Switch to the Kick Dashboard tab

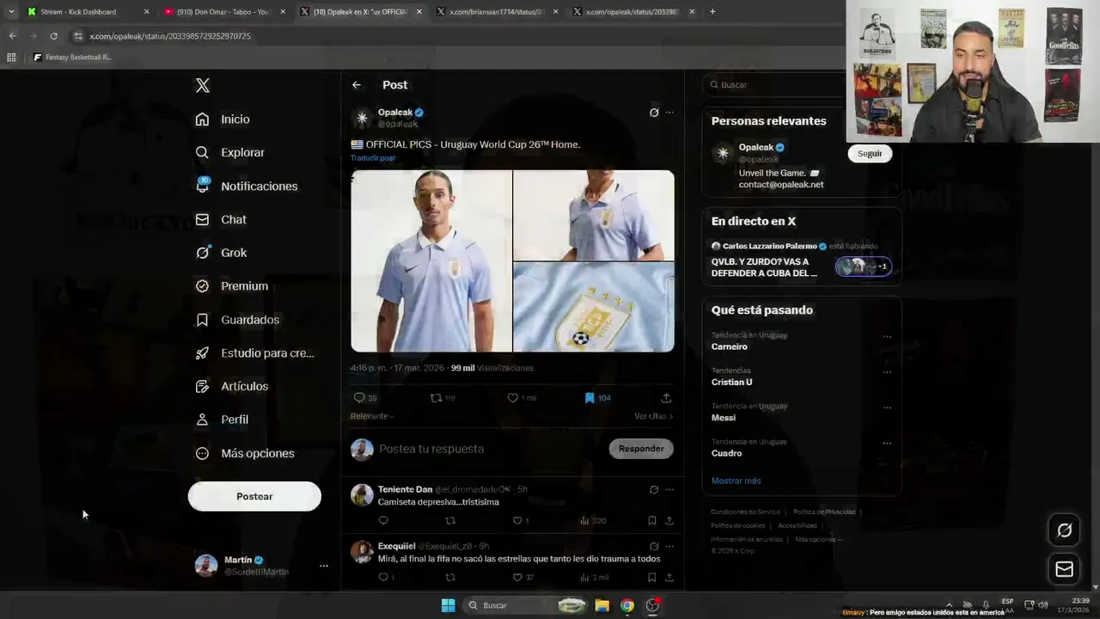pos(86,12)
